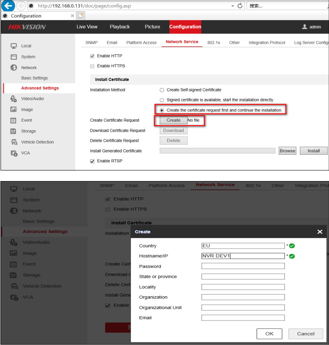
Task: Switch to the Playback tab
Action: 120,27
